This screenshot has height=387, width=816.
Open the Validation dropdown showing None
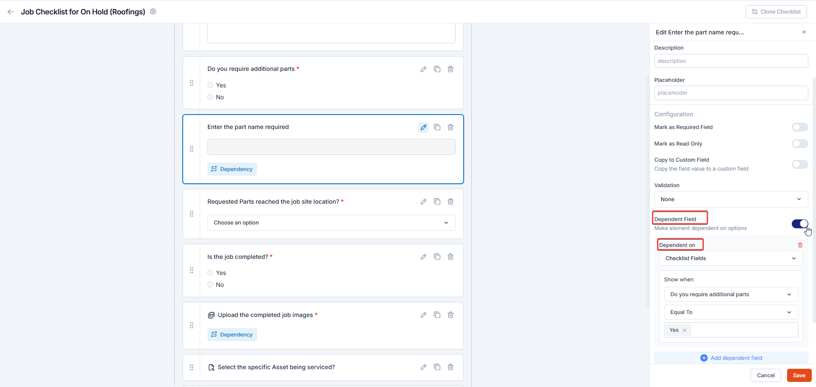tap(731, 199)
